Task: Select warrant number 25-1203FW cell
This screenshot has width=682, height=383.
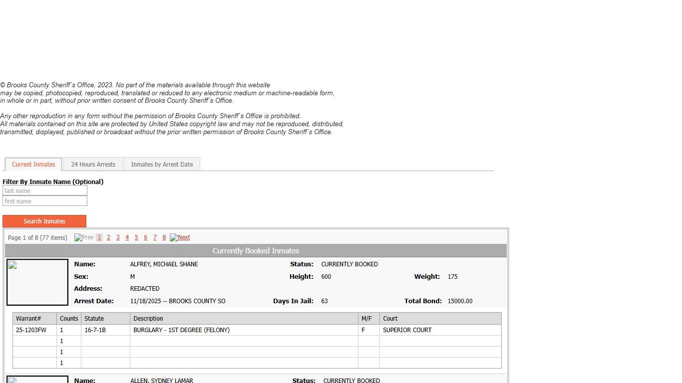Action: pos(31,330)
